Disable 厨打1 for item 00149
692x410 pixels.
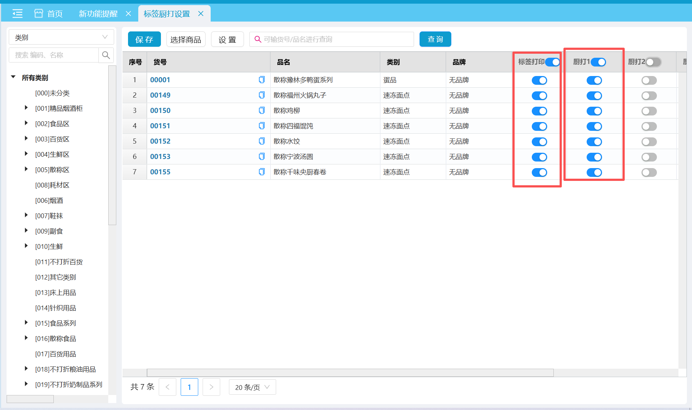[594, 96]
